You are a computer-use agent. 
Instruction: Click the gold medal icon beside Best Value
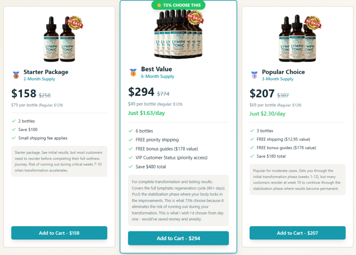click(x=133, y=72)
